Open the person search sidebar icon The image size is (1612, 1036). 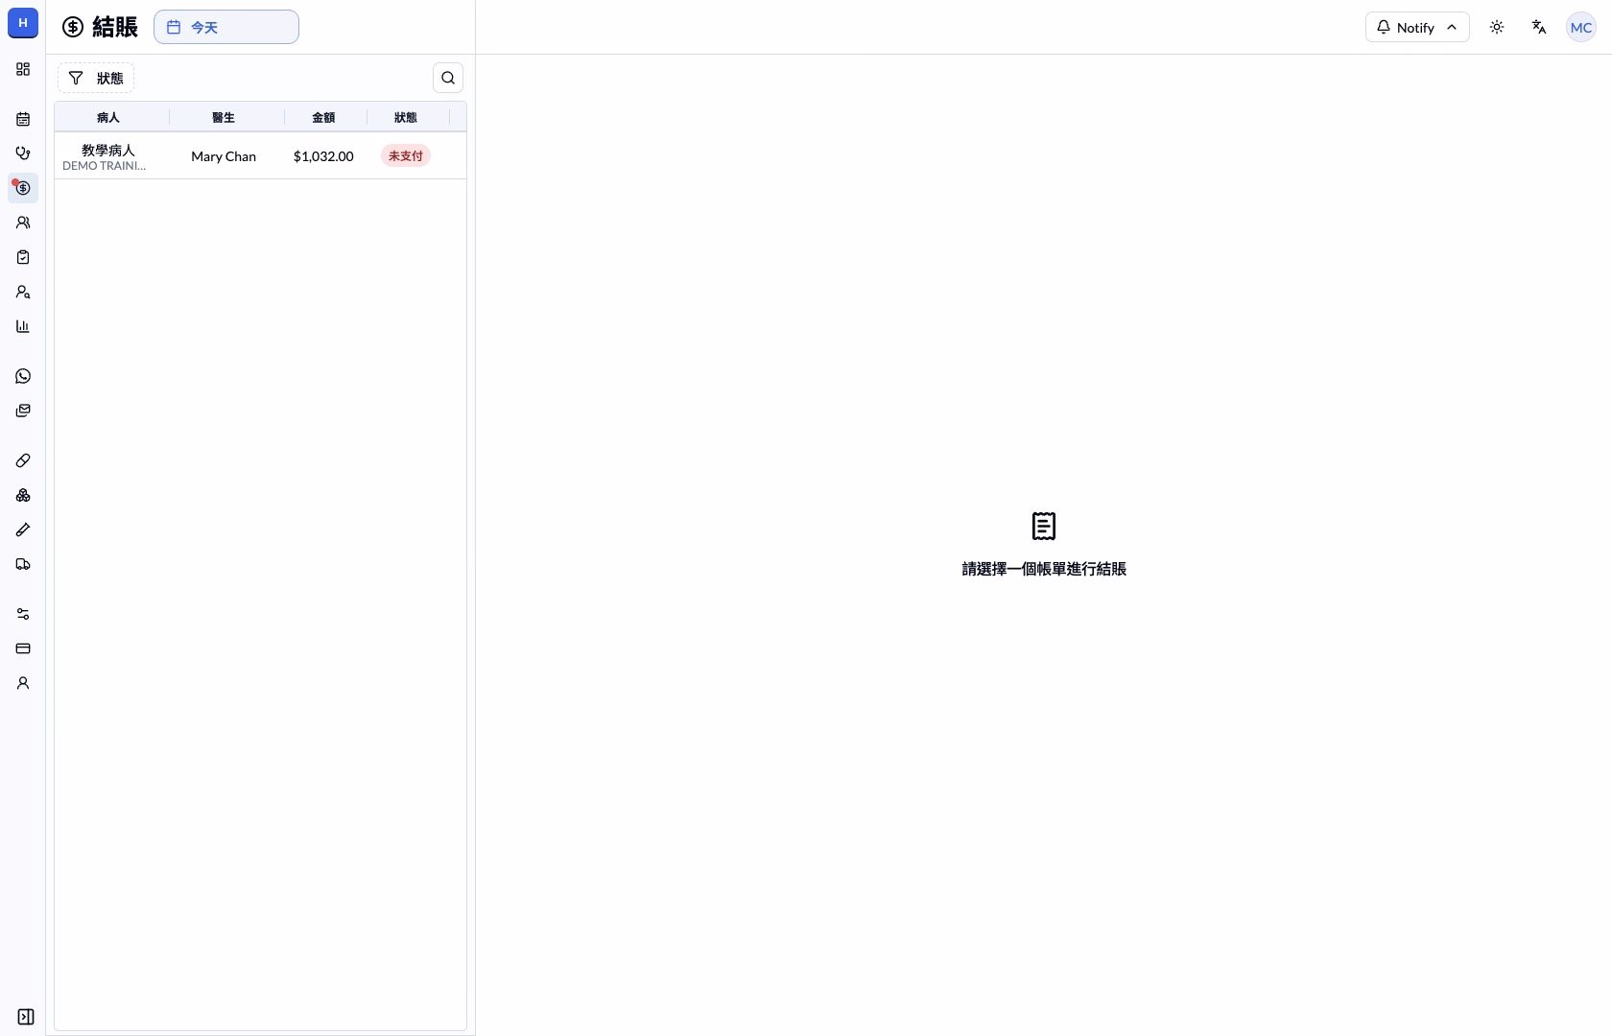click(x=23, y=292)
